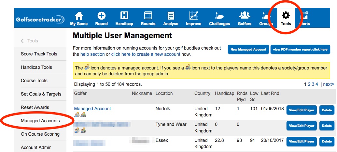Click the New Managed Account button
This screenshot has height=152, width=337.
pyautogui.click(x=248, y=49)
